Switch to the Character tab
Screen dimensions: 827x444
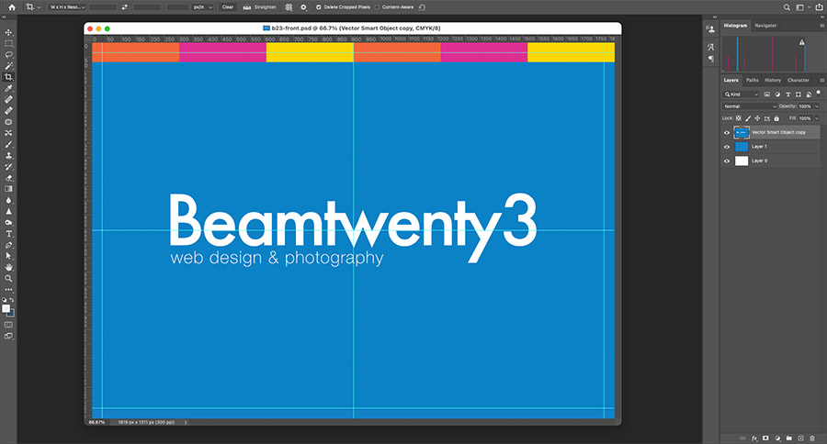(798, 80)
